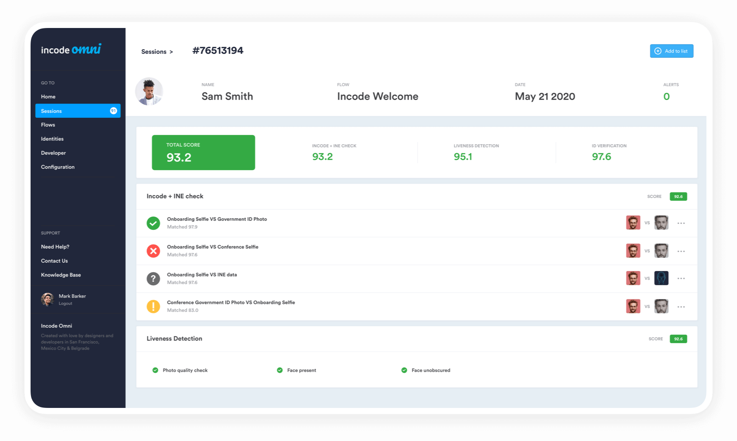Click the Face unobscured check indicator
This screenshot has height=441, width=737.
click(404, 370)
